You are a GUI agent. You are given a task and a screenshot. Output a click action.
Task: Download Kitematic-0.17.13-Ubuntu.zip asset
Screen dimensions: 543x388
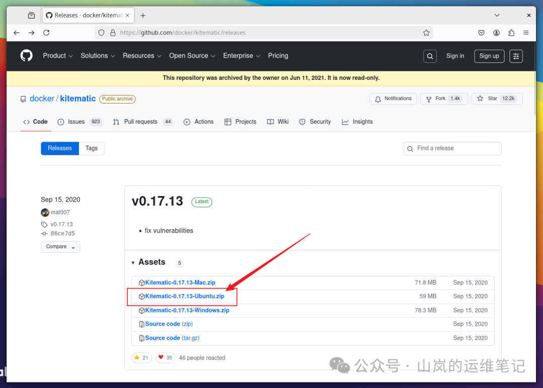(185, 296)
